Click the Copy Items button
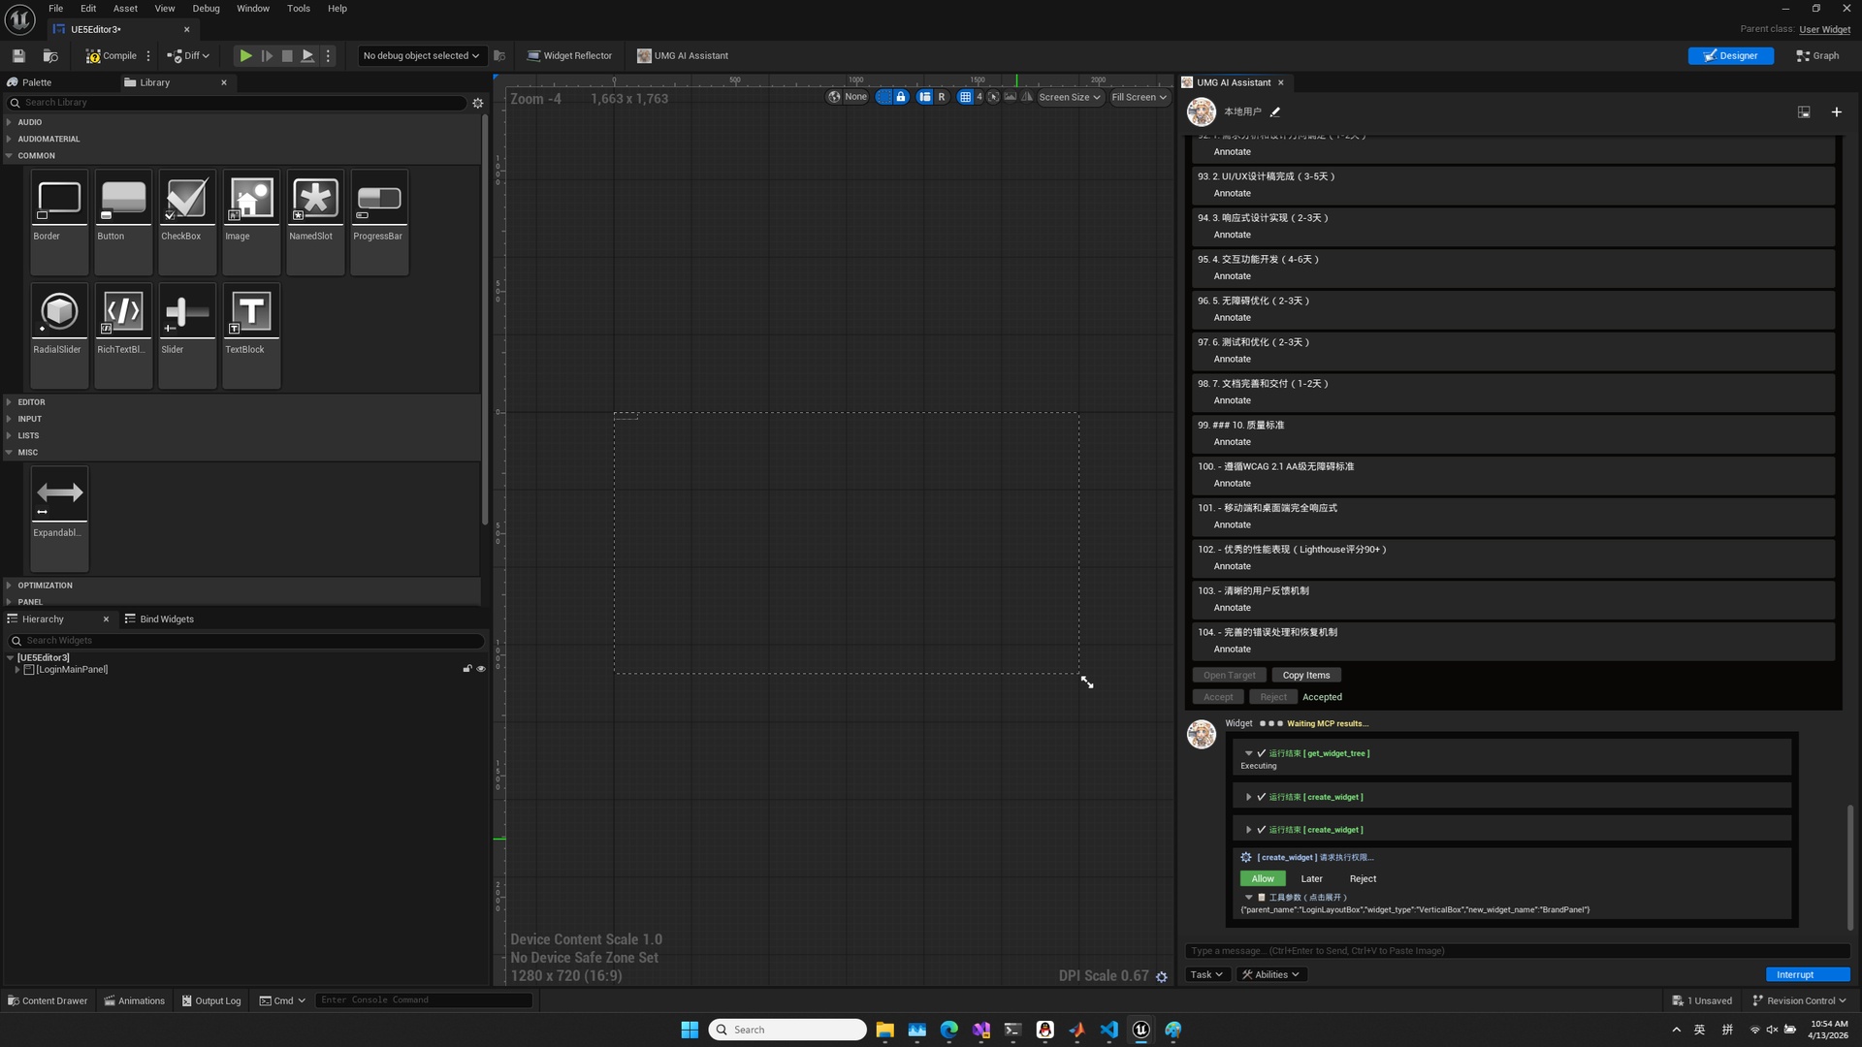This screenshot has height=1047, width=1862. tap(1306, 676)
